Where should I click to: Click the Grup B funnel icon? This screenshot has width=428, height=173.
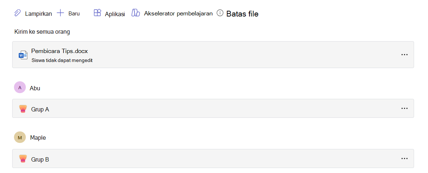[x=23, y=159]
